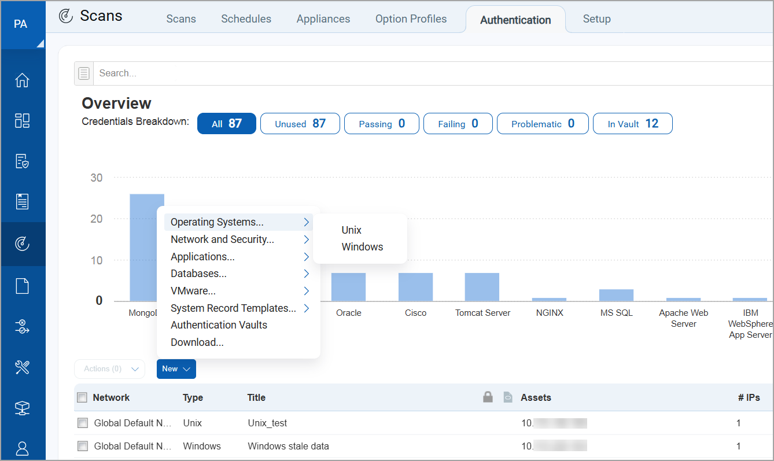Open the document shield icon in sidebar

22,161
